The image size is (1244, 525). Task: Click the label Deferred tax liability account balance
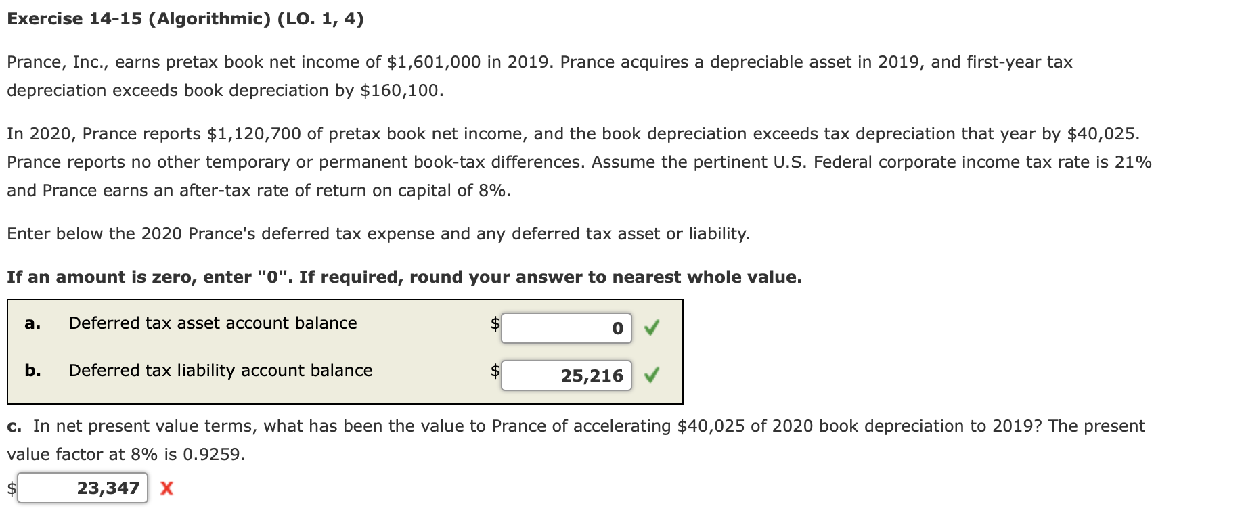point(220,371)
